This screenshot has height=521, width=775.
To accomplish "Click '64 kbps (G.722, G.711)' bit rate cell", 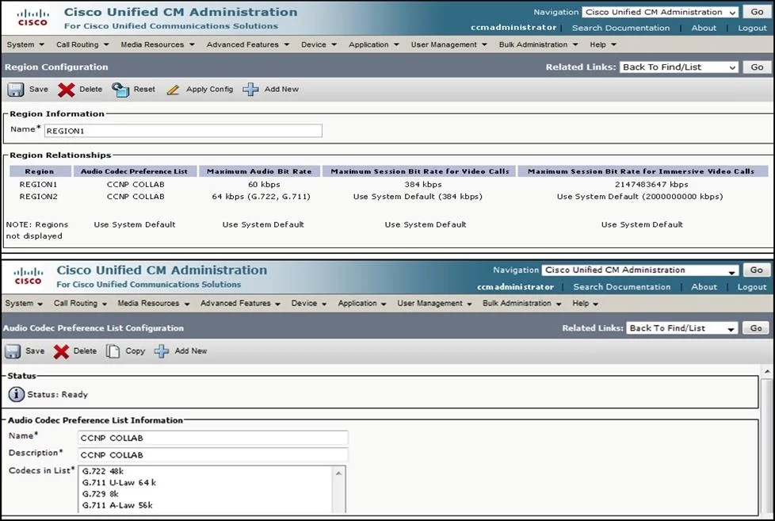I will click(261, 197).
